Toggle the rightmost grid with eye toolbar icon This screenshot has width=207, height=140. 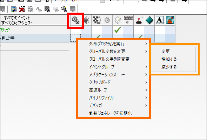point(73,9)
